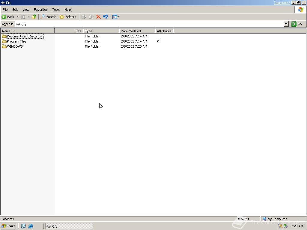Open the Help menu
307x230 pixels.
pyautogui.click(x=67, y=10)
